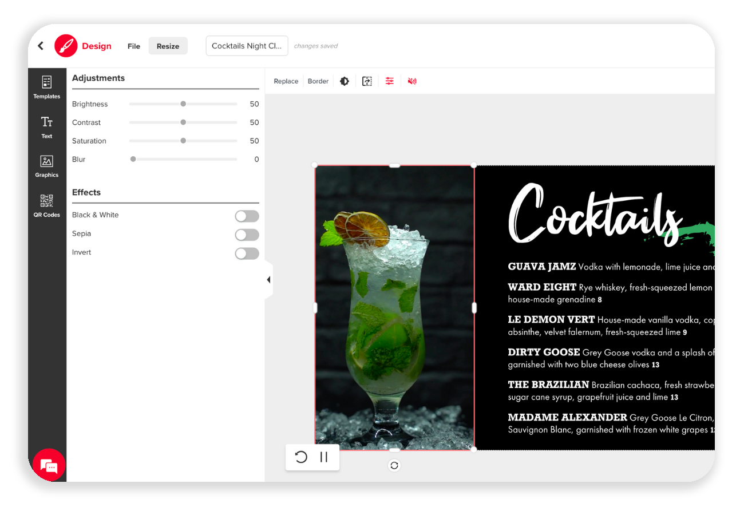The width and height of the screenshot is (744, 515).
Task: Click the Saturation value 50
Action: pos(254,141)
